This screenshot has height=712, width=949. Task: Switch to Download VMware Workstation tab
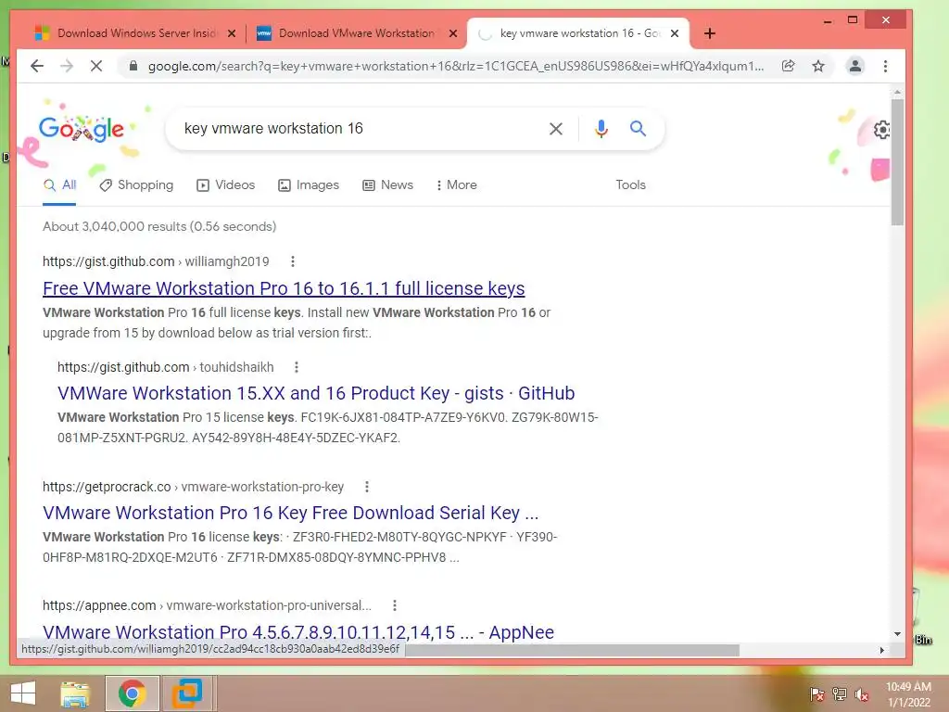[356, 33]
